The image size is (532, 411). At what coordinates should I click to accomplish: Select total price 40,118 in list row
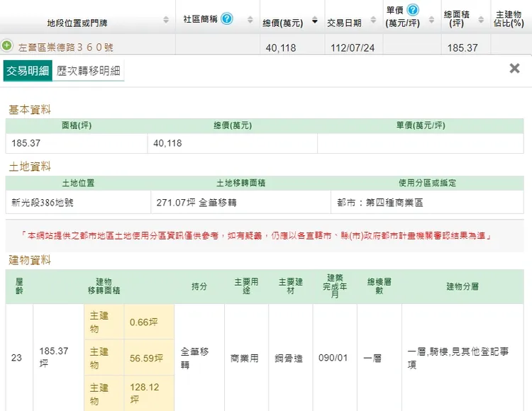pyautogui.click(x=281, y=47)
